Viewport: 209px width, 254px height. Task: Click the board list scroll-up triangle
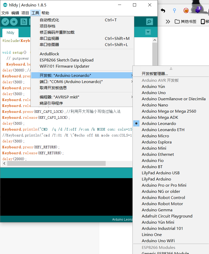[x=171, y=69]
